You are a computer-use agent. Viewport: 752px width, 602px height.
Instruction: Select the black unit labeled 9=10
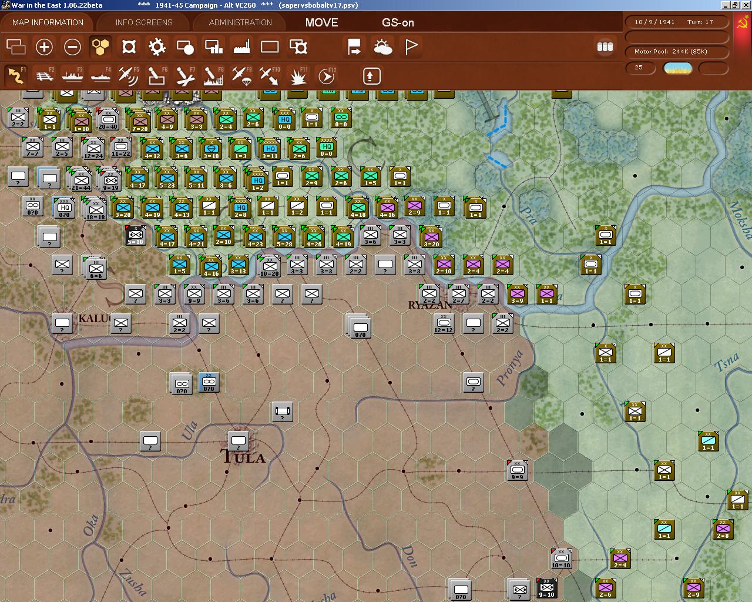pos(547,587)
